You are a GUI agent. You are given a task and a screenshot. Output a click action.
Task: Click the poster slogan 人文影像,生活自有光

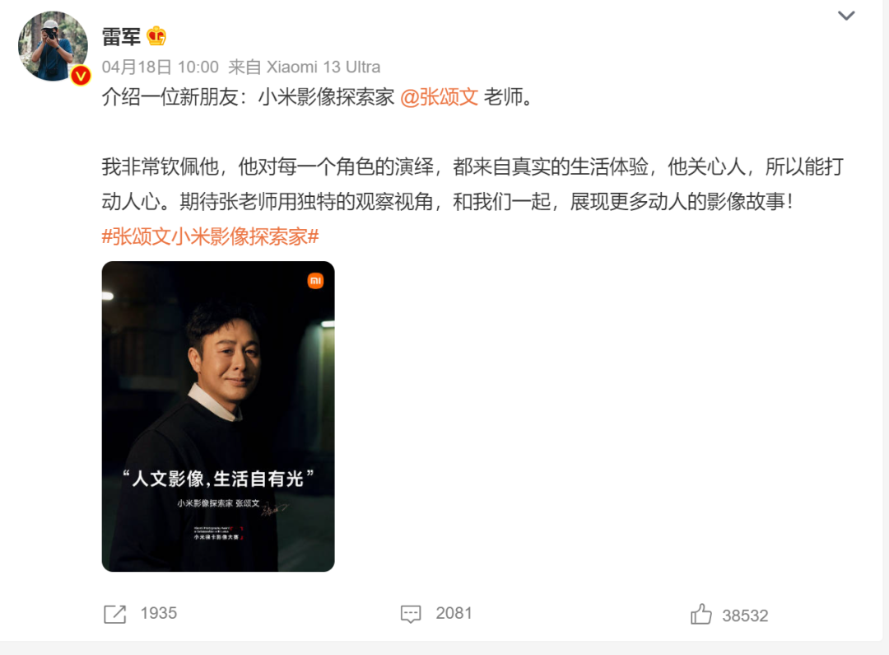(218, 479)
